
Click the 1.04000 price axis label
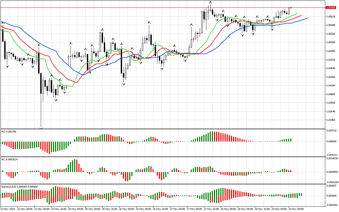[331, 94]
